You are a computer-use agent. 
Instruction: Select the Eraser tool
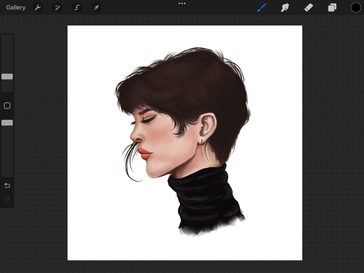pyautogui.click(x=309, y=8)
